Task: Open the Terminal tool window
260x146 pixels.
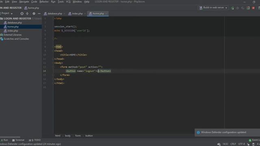Action: coord(18,140)
